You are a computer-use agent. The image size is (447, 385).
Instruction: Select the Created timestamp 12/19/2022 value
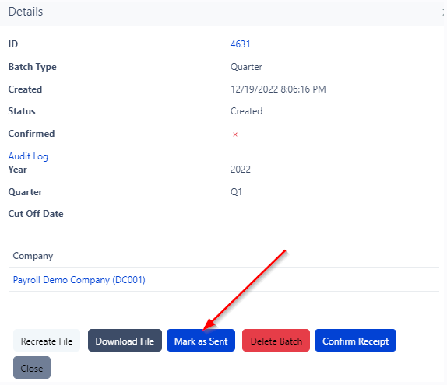click(x=278, y=89)
